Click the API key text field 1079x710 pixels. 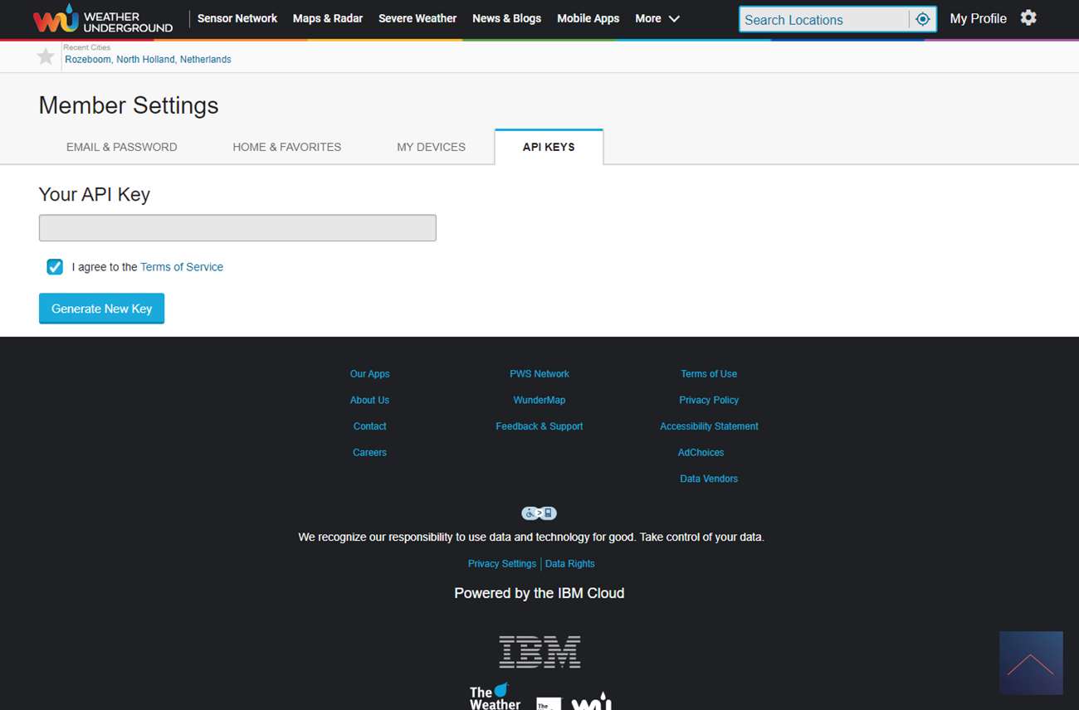tap(237, 228)
